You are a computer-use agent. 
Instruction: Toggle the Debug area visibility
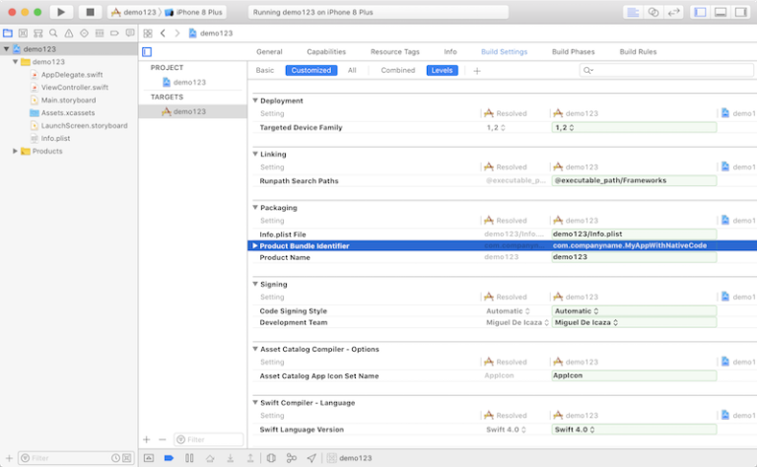(721, 12)
